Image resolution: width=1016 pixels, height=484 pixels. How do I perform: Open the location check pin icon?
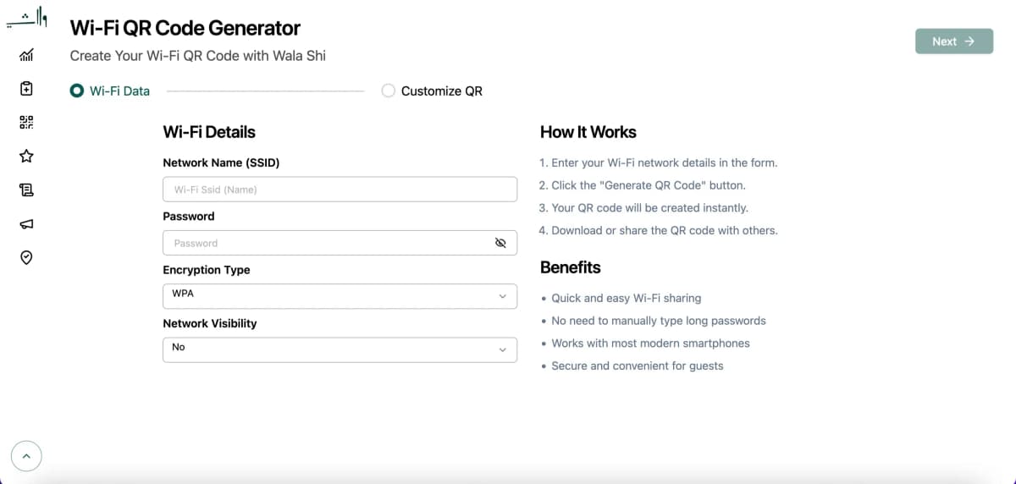tap(26, 258)
